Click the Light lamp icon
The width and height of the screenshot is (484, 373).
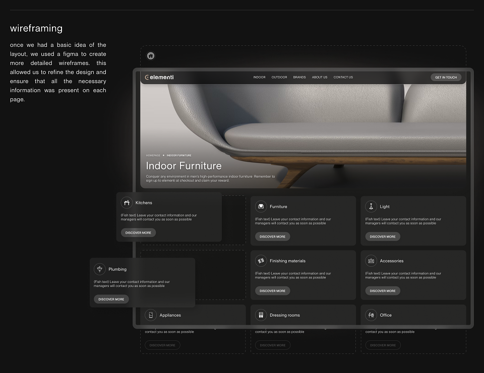[x=371, y=206]
